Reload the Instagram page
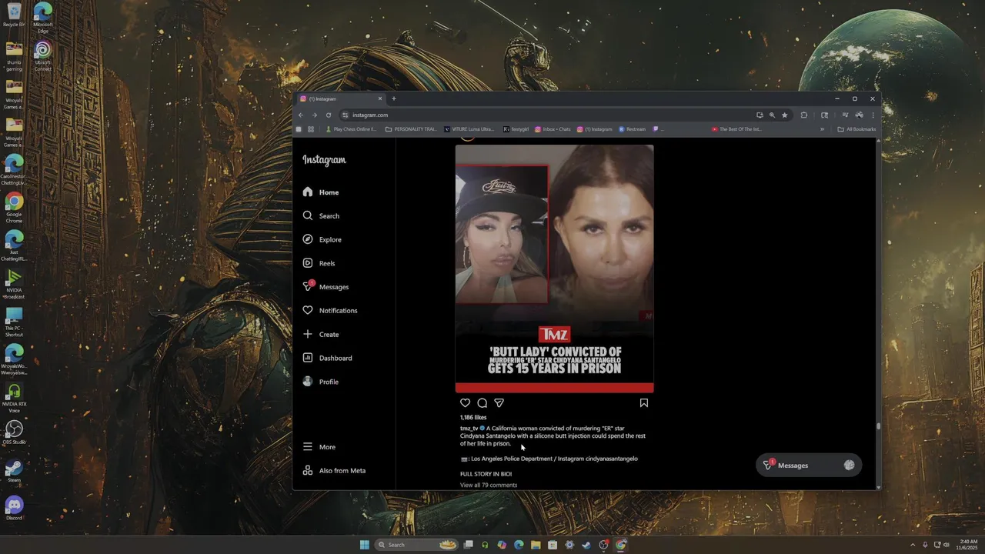 click(329, 115)
